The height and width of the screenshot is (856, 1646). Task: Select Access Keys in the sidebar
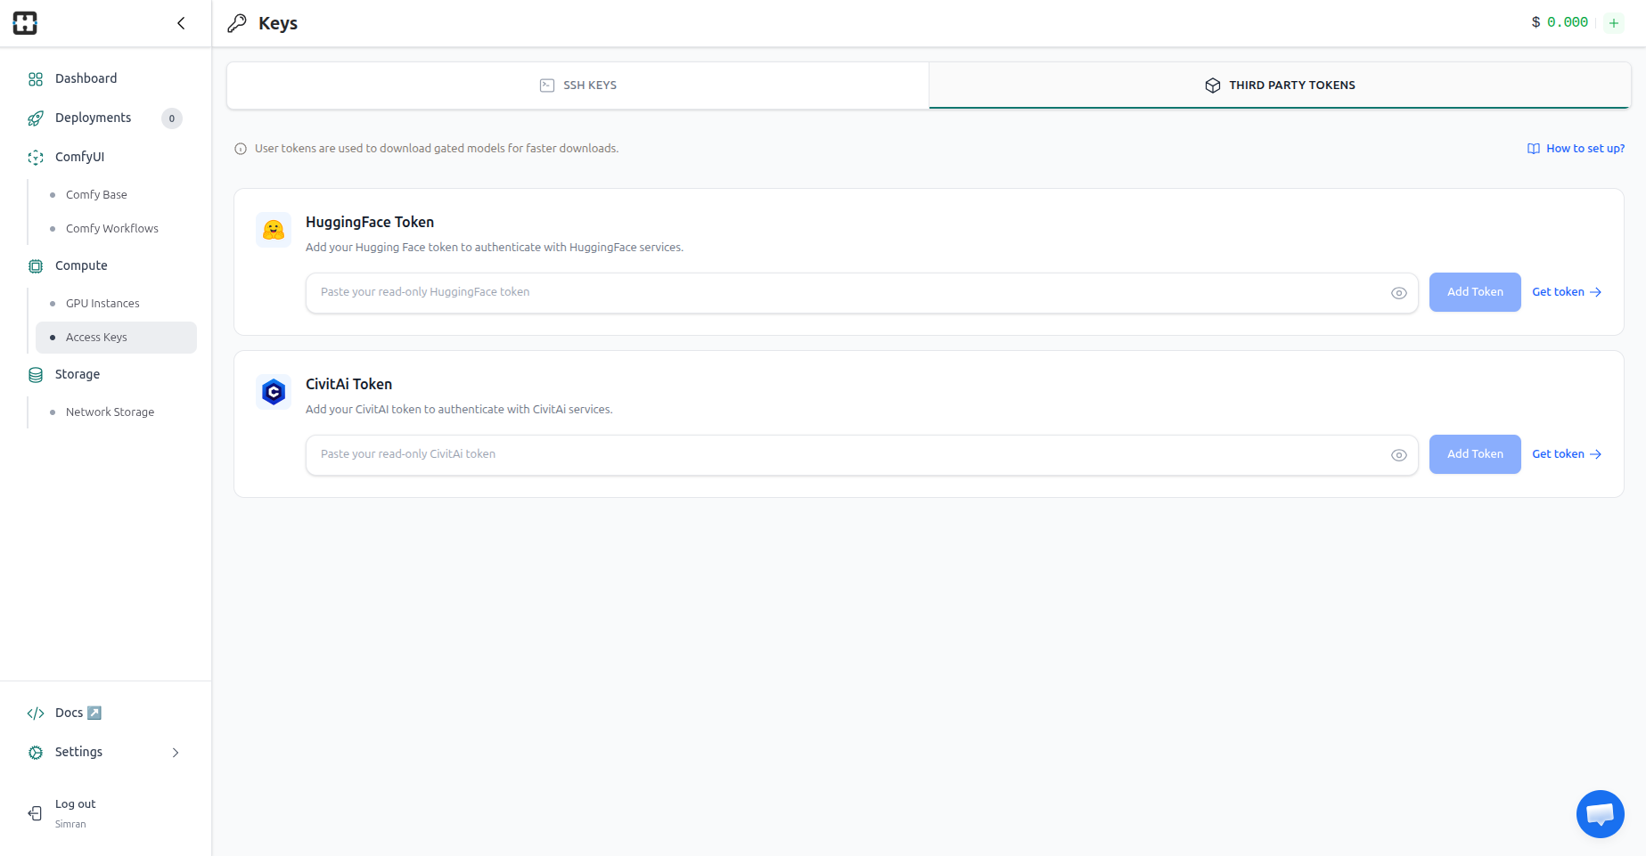116,338
